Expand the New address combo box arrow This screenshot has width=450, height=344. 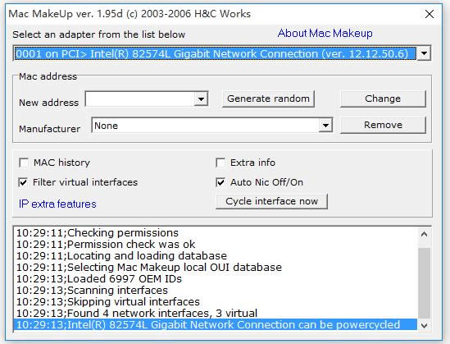201,99
